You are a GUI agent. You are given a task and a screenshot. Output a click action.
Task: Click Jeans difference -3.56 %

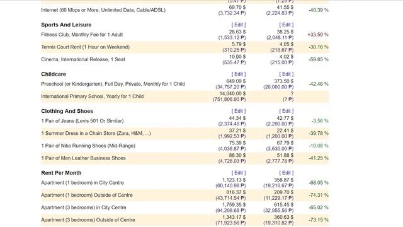click(x=320, y=121)
